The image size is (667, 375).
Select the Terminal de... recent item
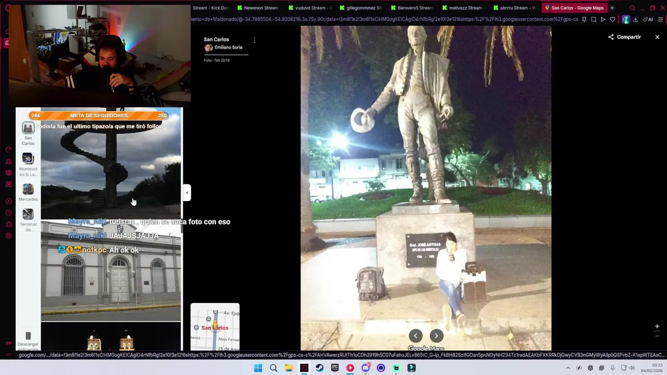tap(28, 220)
